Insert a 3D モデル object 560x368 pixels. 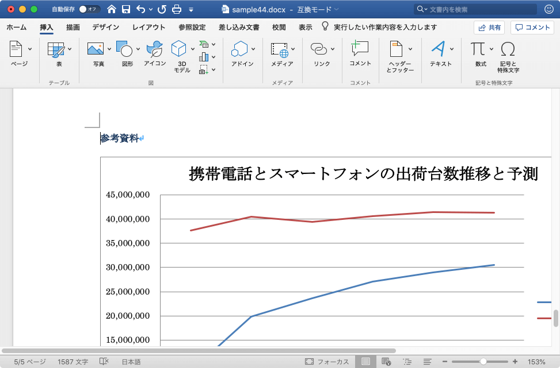click(x=178, y=49)
